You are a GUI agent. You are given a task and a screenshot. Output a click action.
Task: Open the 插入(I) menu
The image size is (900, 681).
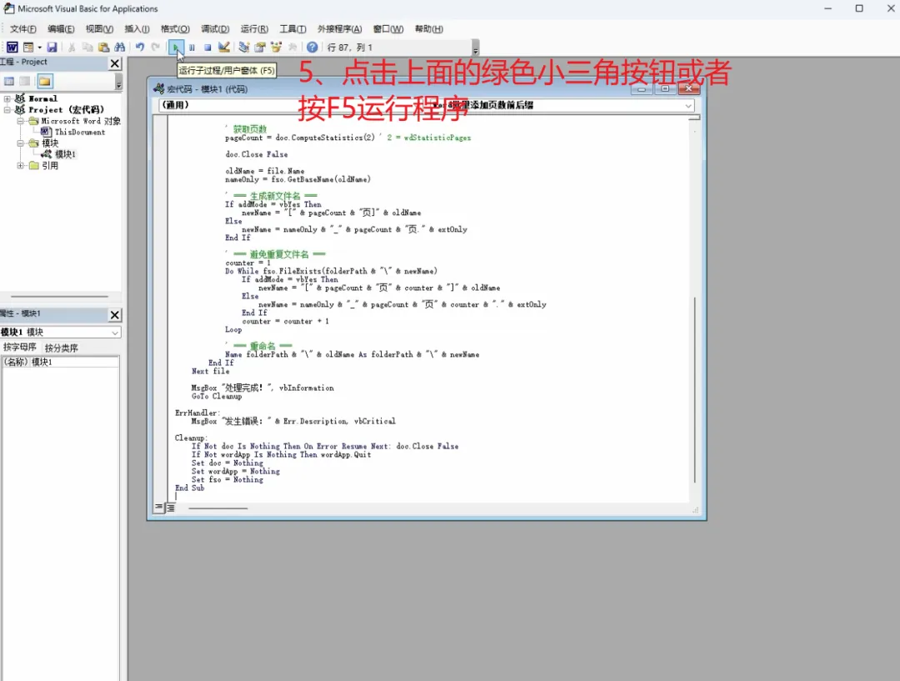[x=137, y=28]
